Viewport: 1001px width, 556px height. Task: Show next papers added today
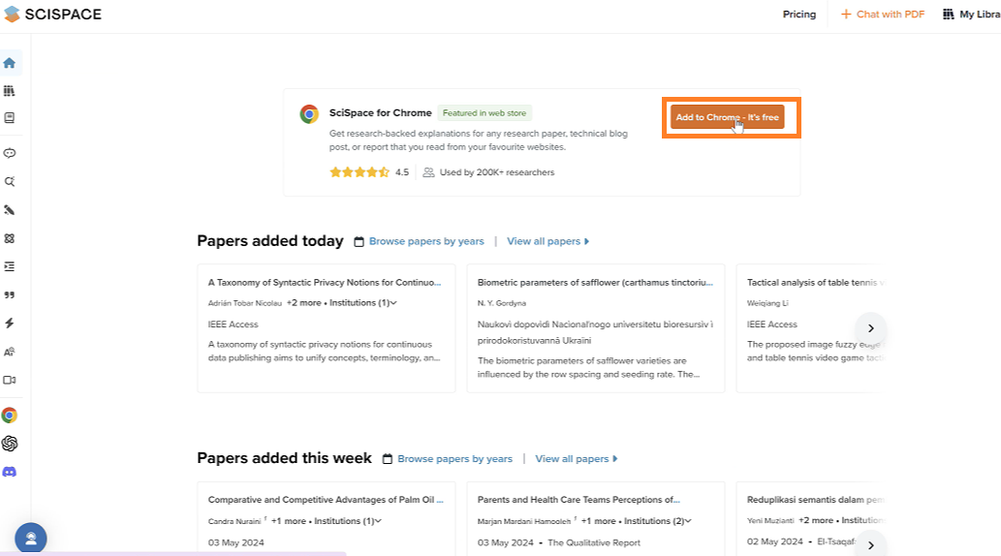[871, 328]
